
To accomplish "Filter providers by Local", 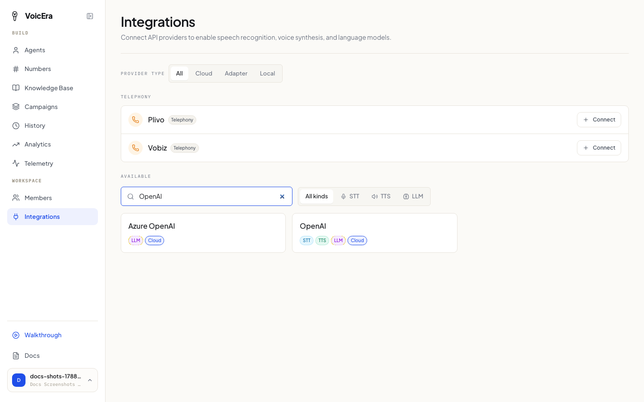I will 267,73.
